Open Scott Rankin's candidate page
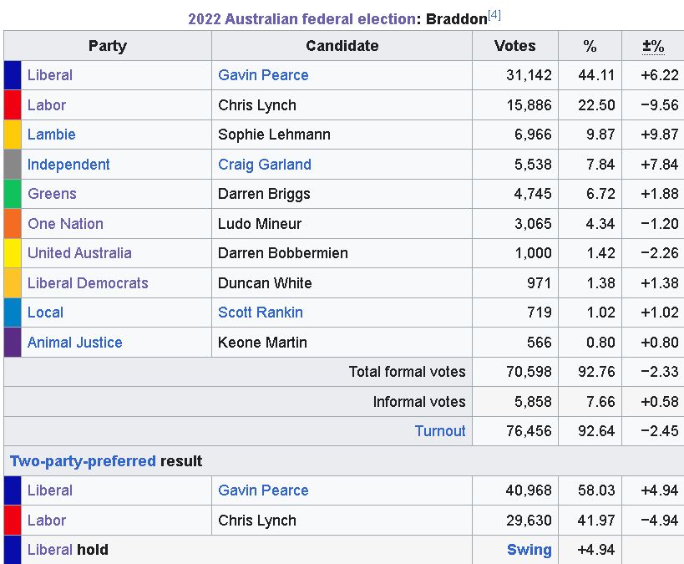The height and width of the screenshot is (564, 684). tap(261, 312)
